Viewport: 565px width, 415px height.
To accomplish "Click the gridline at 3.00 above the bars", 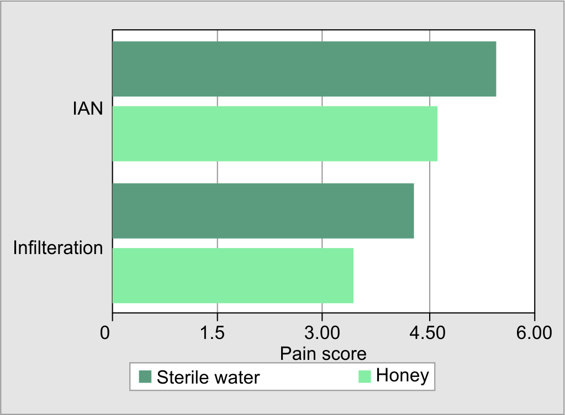I will pyautogui.click(x=323, y=35).
